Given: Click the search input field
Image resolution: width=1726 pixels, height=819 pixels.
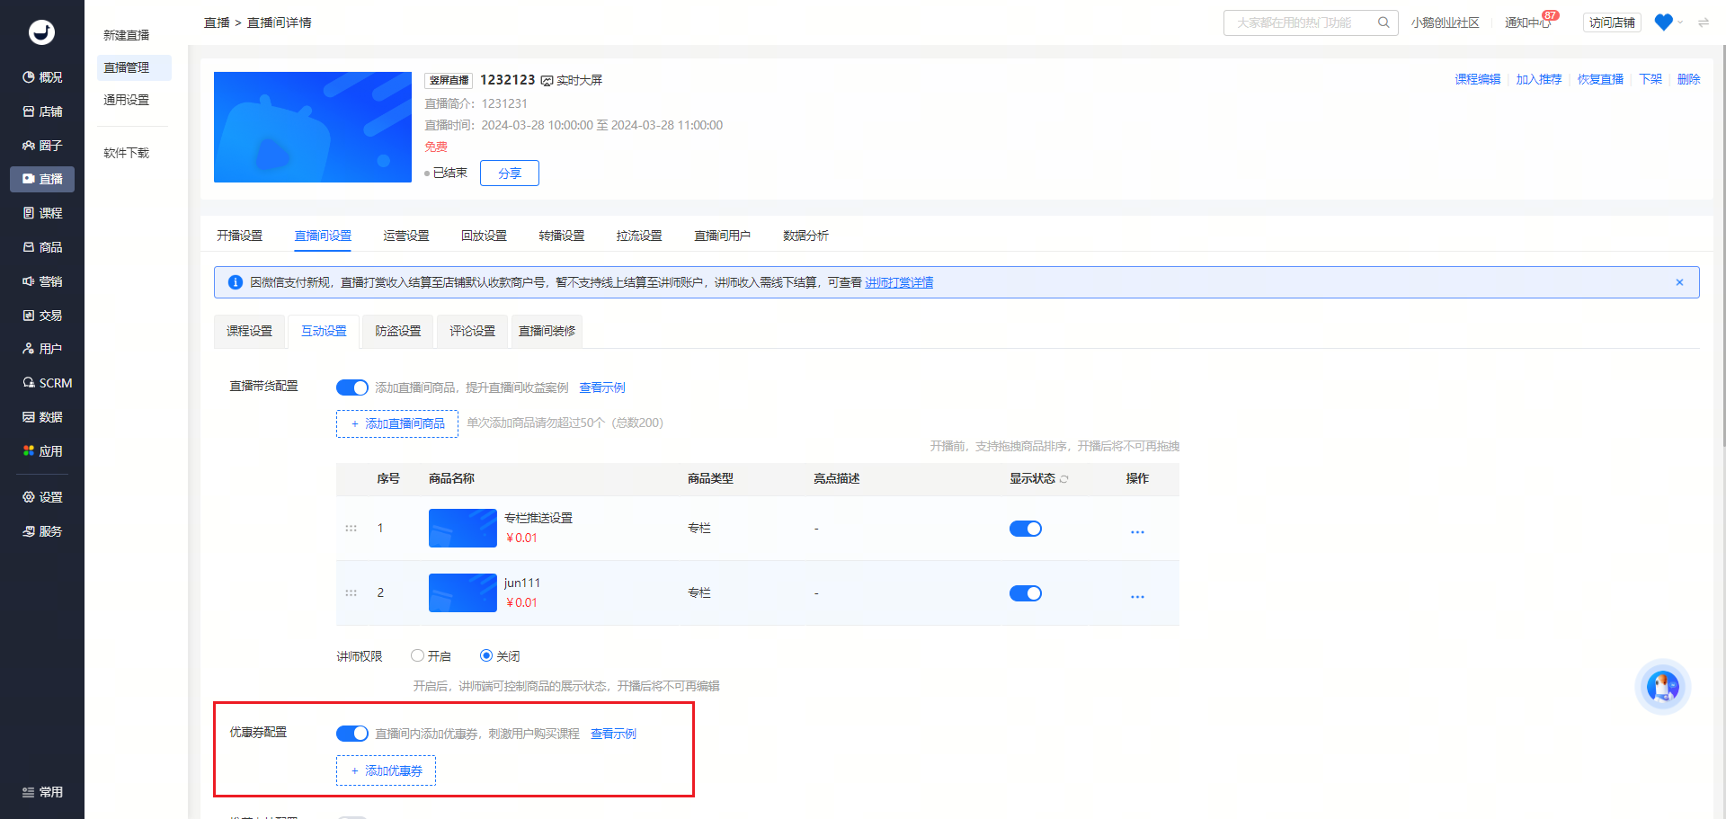Looking at the screenshot, I should click(1302, 22).
